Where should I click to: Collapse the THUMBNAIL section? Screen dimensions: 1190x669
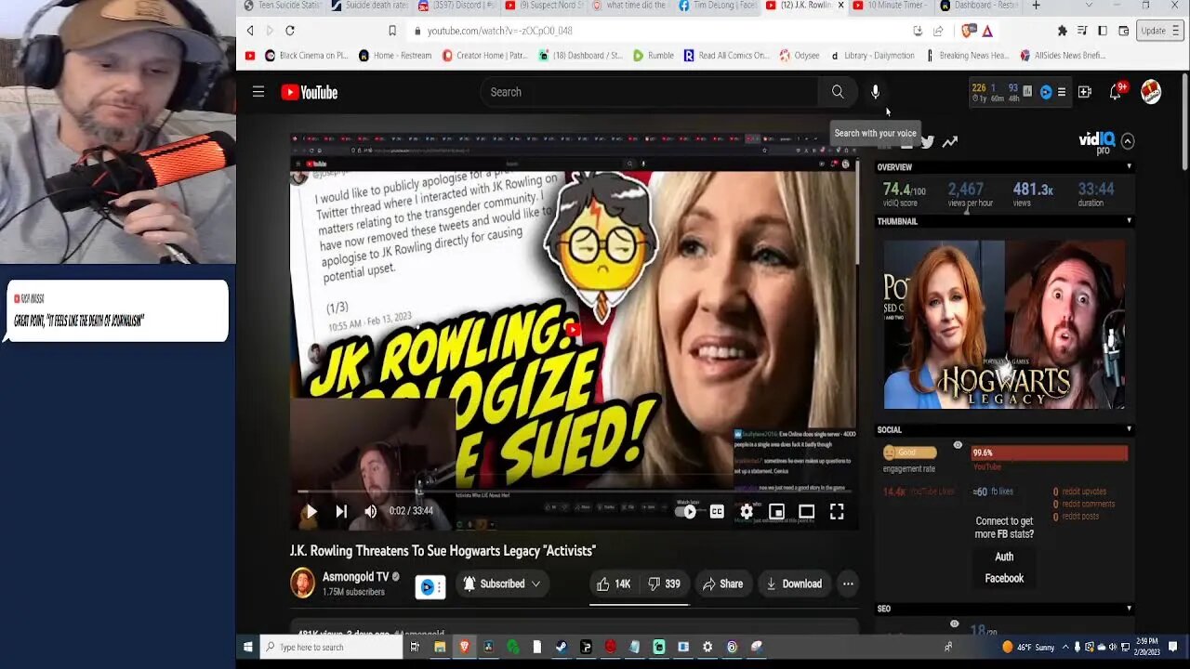(x=1130, y=221)
